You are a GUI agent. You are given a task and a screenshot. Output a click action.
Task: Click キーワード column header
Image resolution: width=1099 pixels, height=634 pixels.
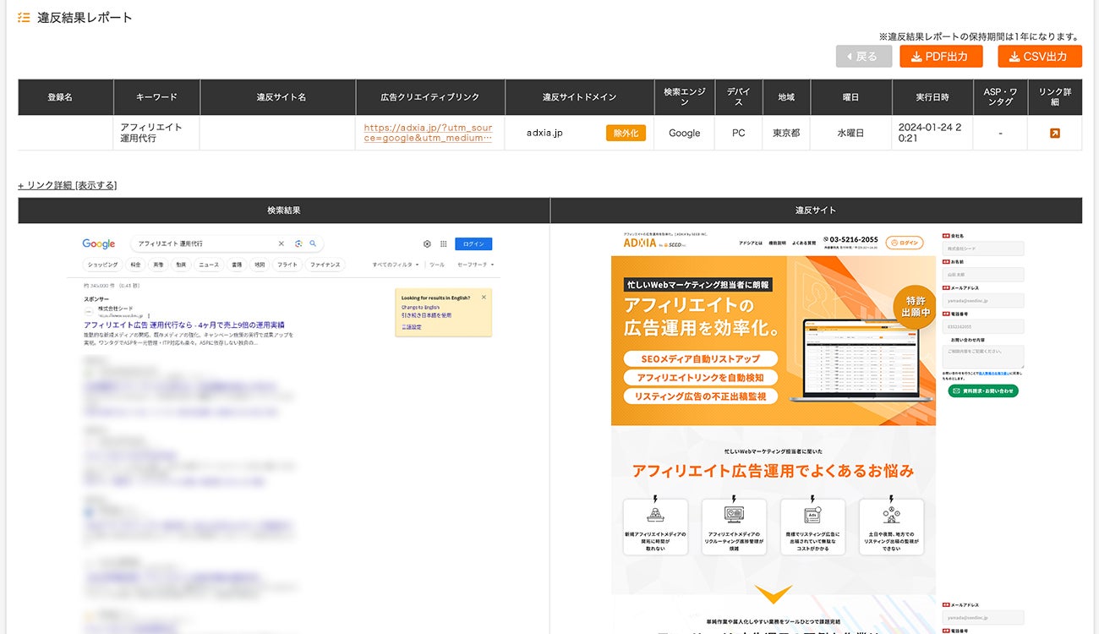(156, 97)
